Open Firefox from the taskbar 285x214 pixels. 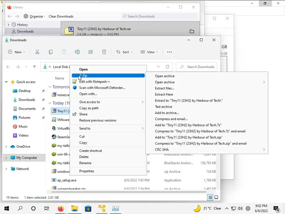point(61,208)
